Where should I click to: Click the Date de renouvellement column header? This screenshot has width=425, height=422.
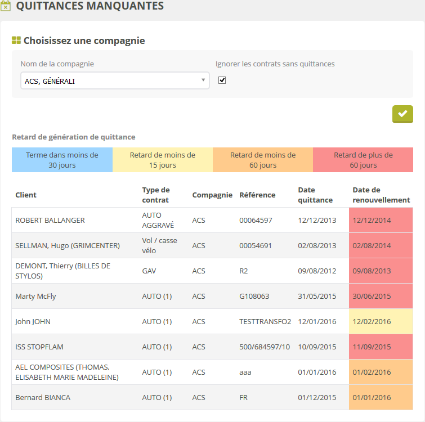pyautogui.click(x=381, y=195)
